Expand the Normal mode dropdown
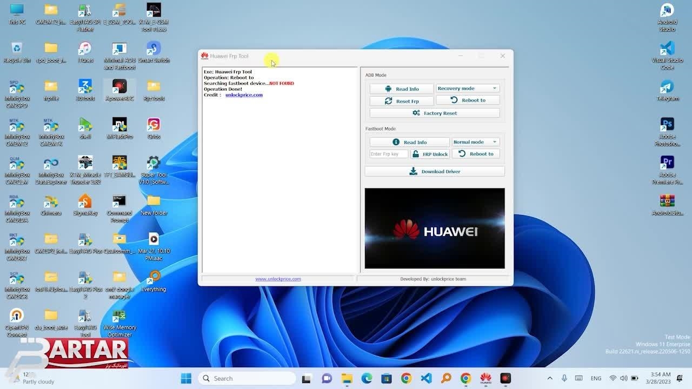This screenshot has width=692, height=389. [x=475, y=142]
